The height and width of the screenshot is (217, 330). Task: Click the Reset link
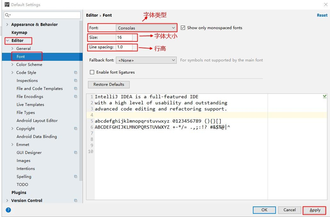pos(322,15)
